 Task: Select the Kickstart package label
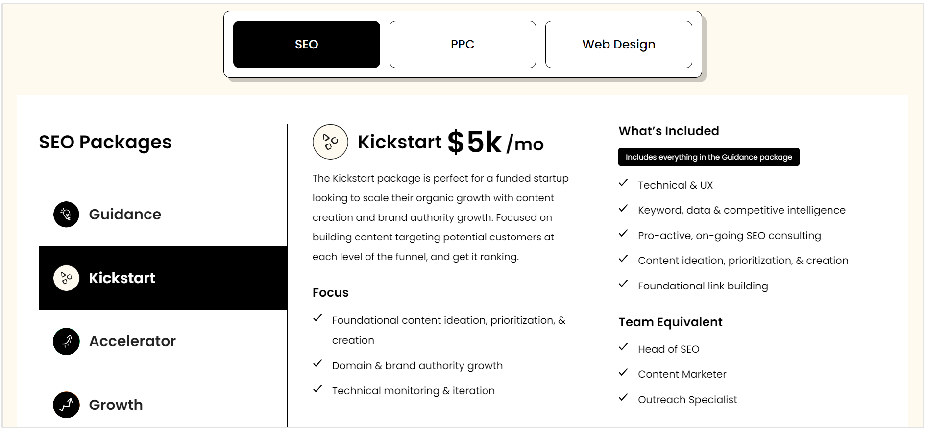coord(122,278)
